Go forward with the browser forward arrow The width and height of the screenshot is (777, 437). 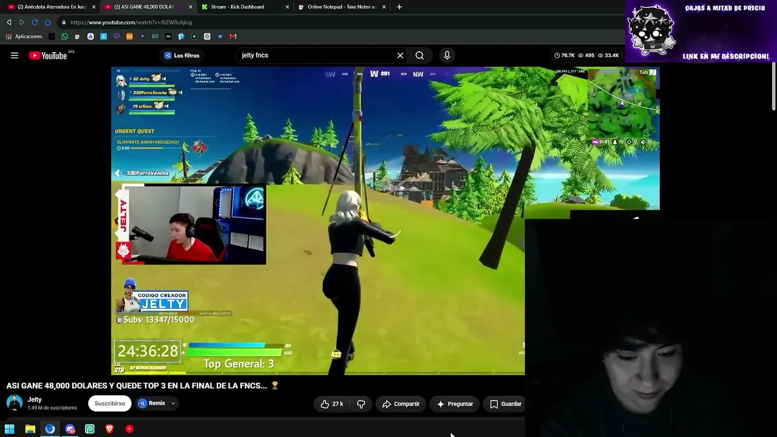[22, 22]
